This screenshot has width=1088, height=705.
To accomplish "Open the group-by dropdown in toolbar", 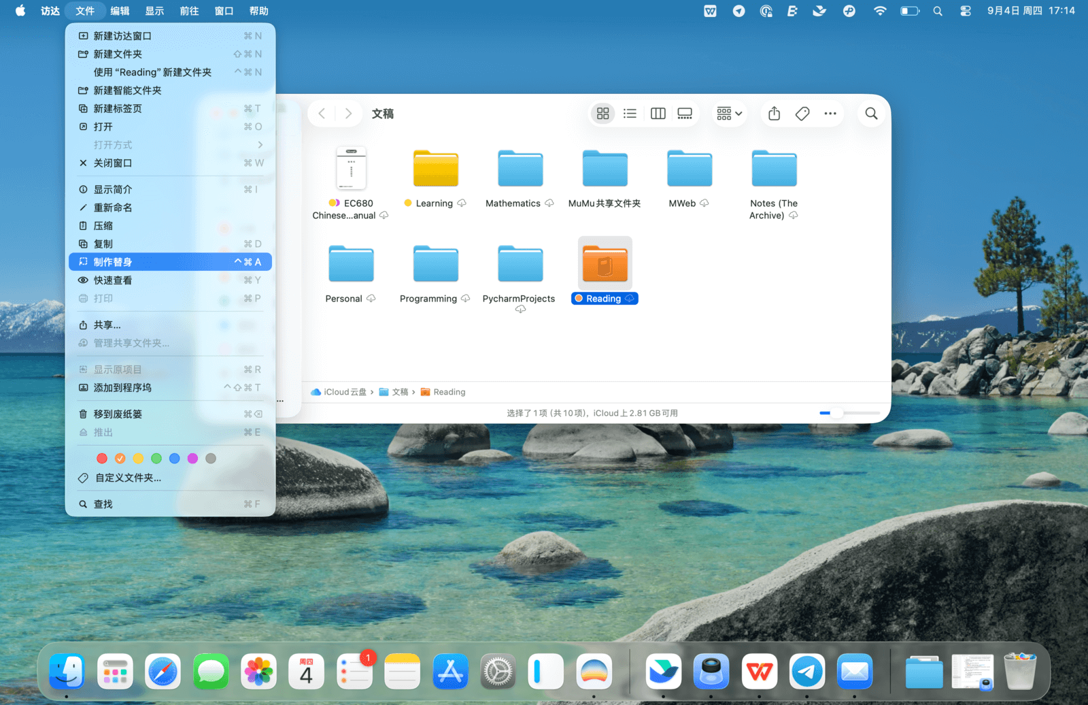I will tap(729, 114).
